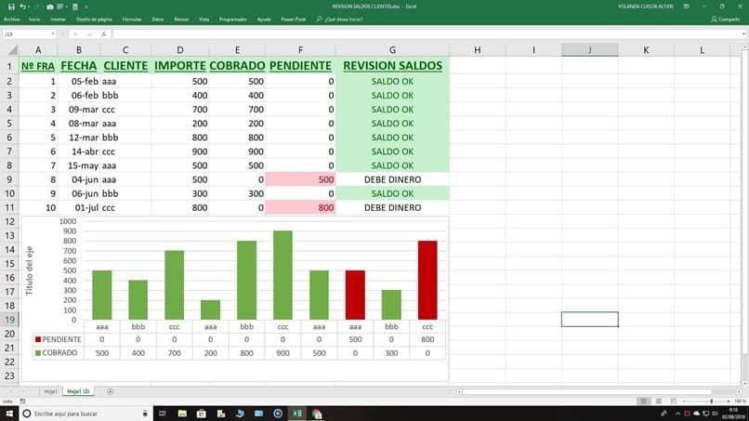Viewport: 749px width, 421px height.
Task: Click the REVISION SALDOS header cell
Action: click(x=392, y=66)
